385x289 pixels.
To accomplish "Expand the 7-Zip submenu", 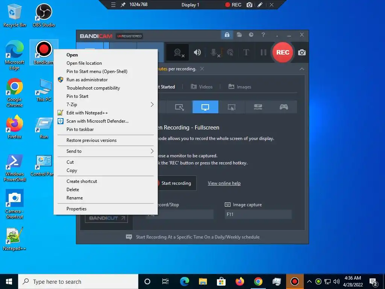I will 106,105.
